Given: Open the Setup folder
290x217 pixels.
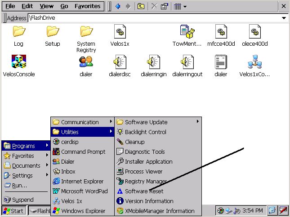Looking at the screenshot, I should pos(53,36).
